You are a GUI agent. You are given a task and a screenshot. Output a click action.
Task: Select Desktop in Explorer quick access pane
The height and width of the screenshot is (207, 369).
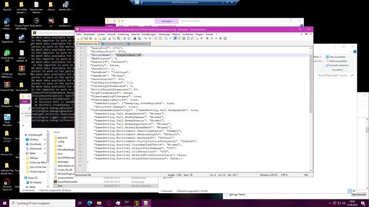click(x=33, y=139)
